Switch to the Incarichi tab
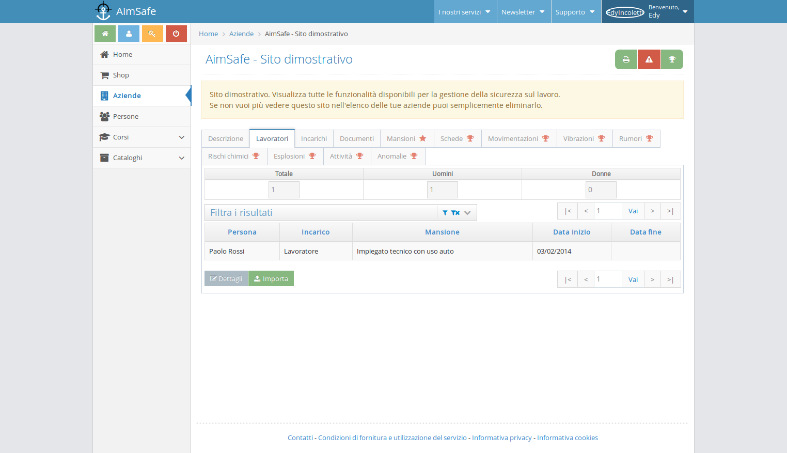 tap(314, 138)
